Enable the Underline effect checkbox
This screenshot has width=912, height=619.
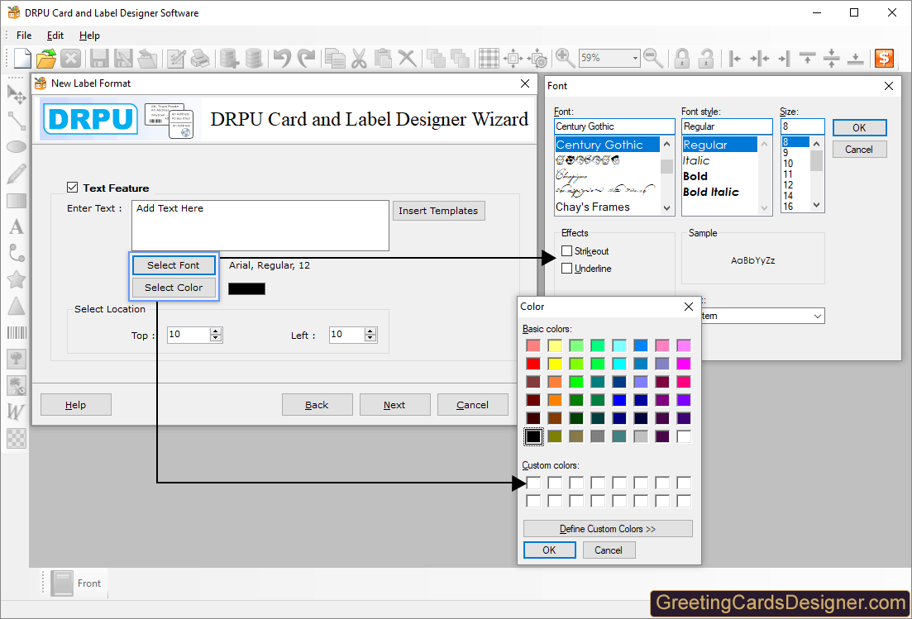pos(566,268)
